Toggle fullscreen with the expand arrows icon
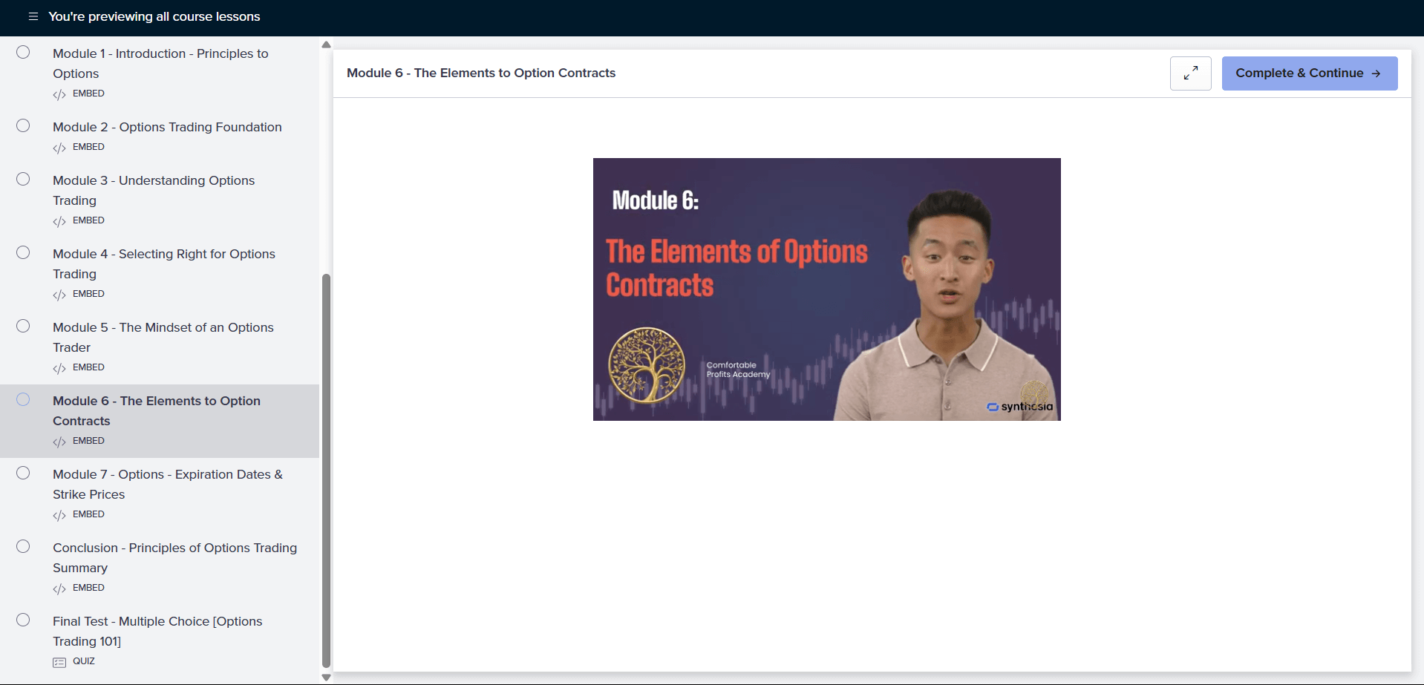This screenshot has height=685, width=1424. coord(1190,73)
